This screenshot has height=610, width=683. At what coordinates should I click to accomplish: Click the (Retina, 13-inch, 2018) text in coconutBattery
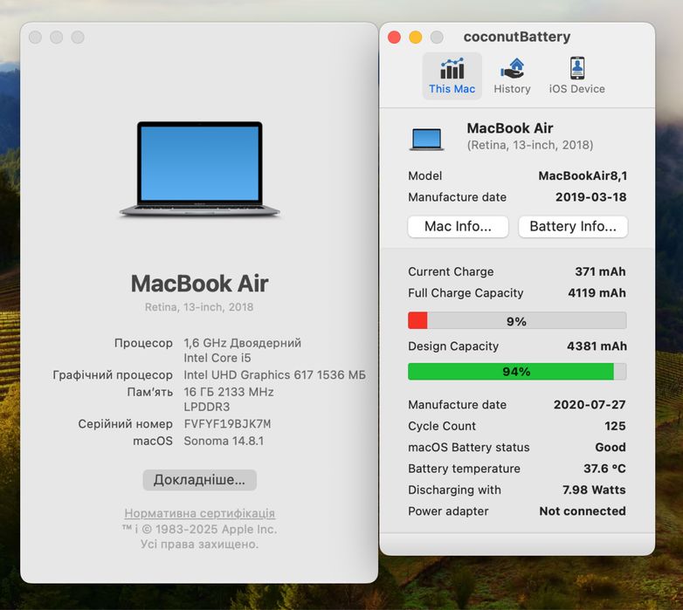click(x=530, y=145)
